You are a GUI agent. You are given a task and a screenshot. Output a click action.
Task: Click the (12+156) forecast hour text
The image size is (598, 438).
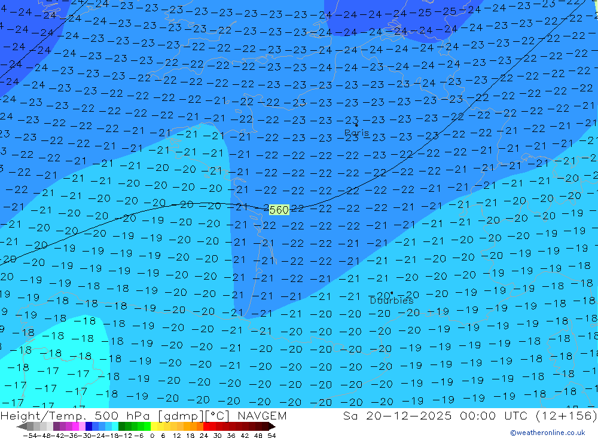click(566, 415)
